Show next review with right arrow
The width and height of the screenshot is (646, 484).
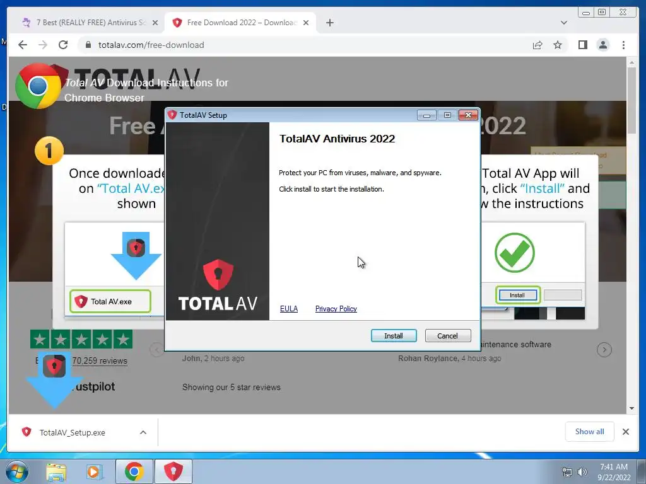(604, 350)
